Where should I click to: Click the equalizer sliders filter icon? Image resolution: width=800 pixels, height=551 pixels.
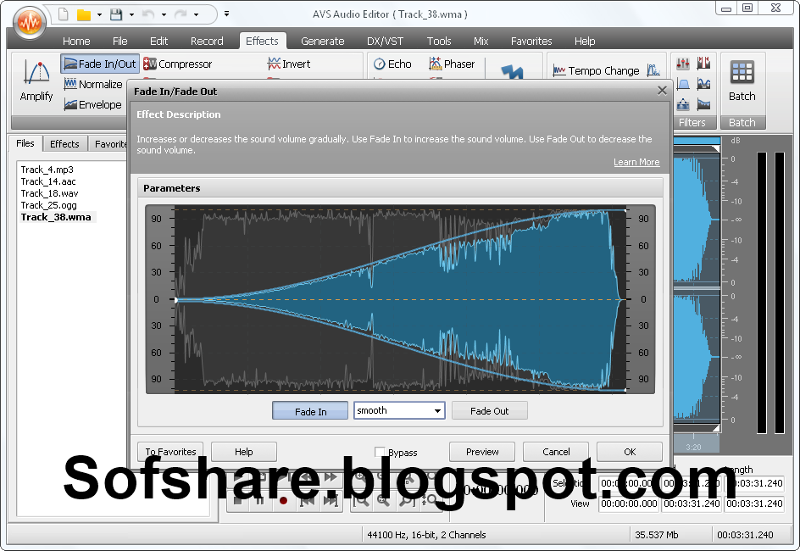click(683, 64)
